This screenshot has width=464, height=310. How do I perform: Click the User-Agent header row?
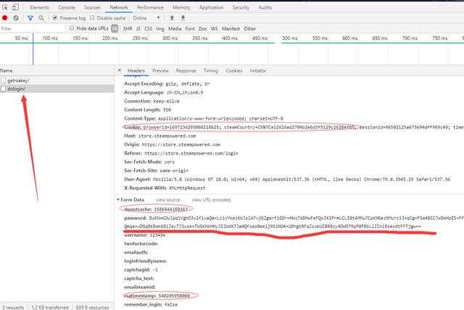(x=287, y=179)
